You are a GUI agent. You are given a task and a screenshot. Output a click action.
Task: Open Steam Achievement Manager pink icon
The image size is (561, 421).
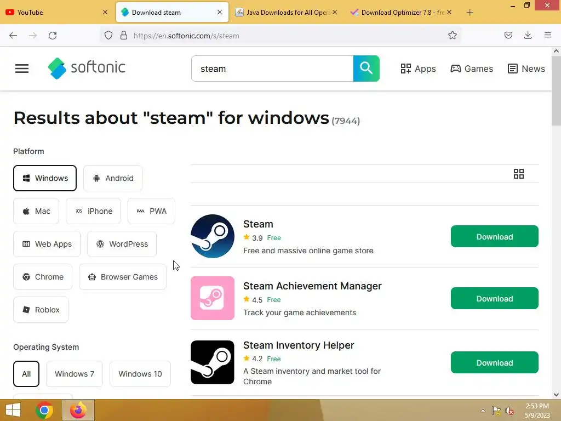coord(213,298)
